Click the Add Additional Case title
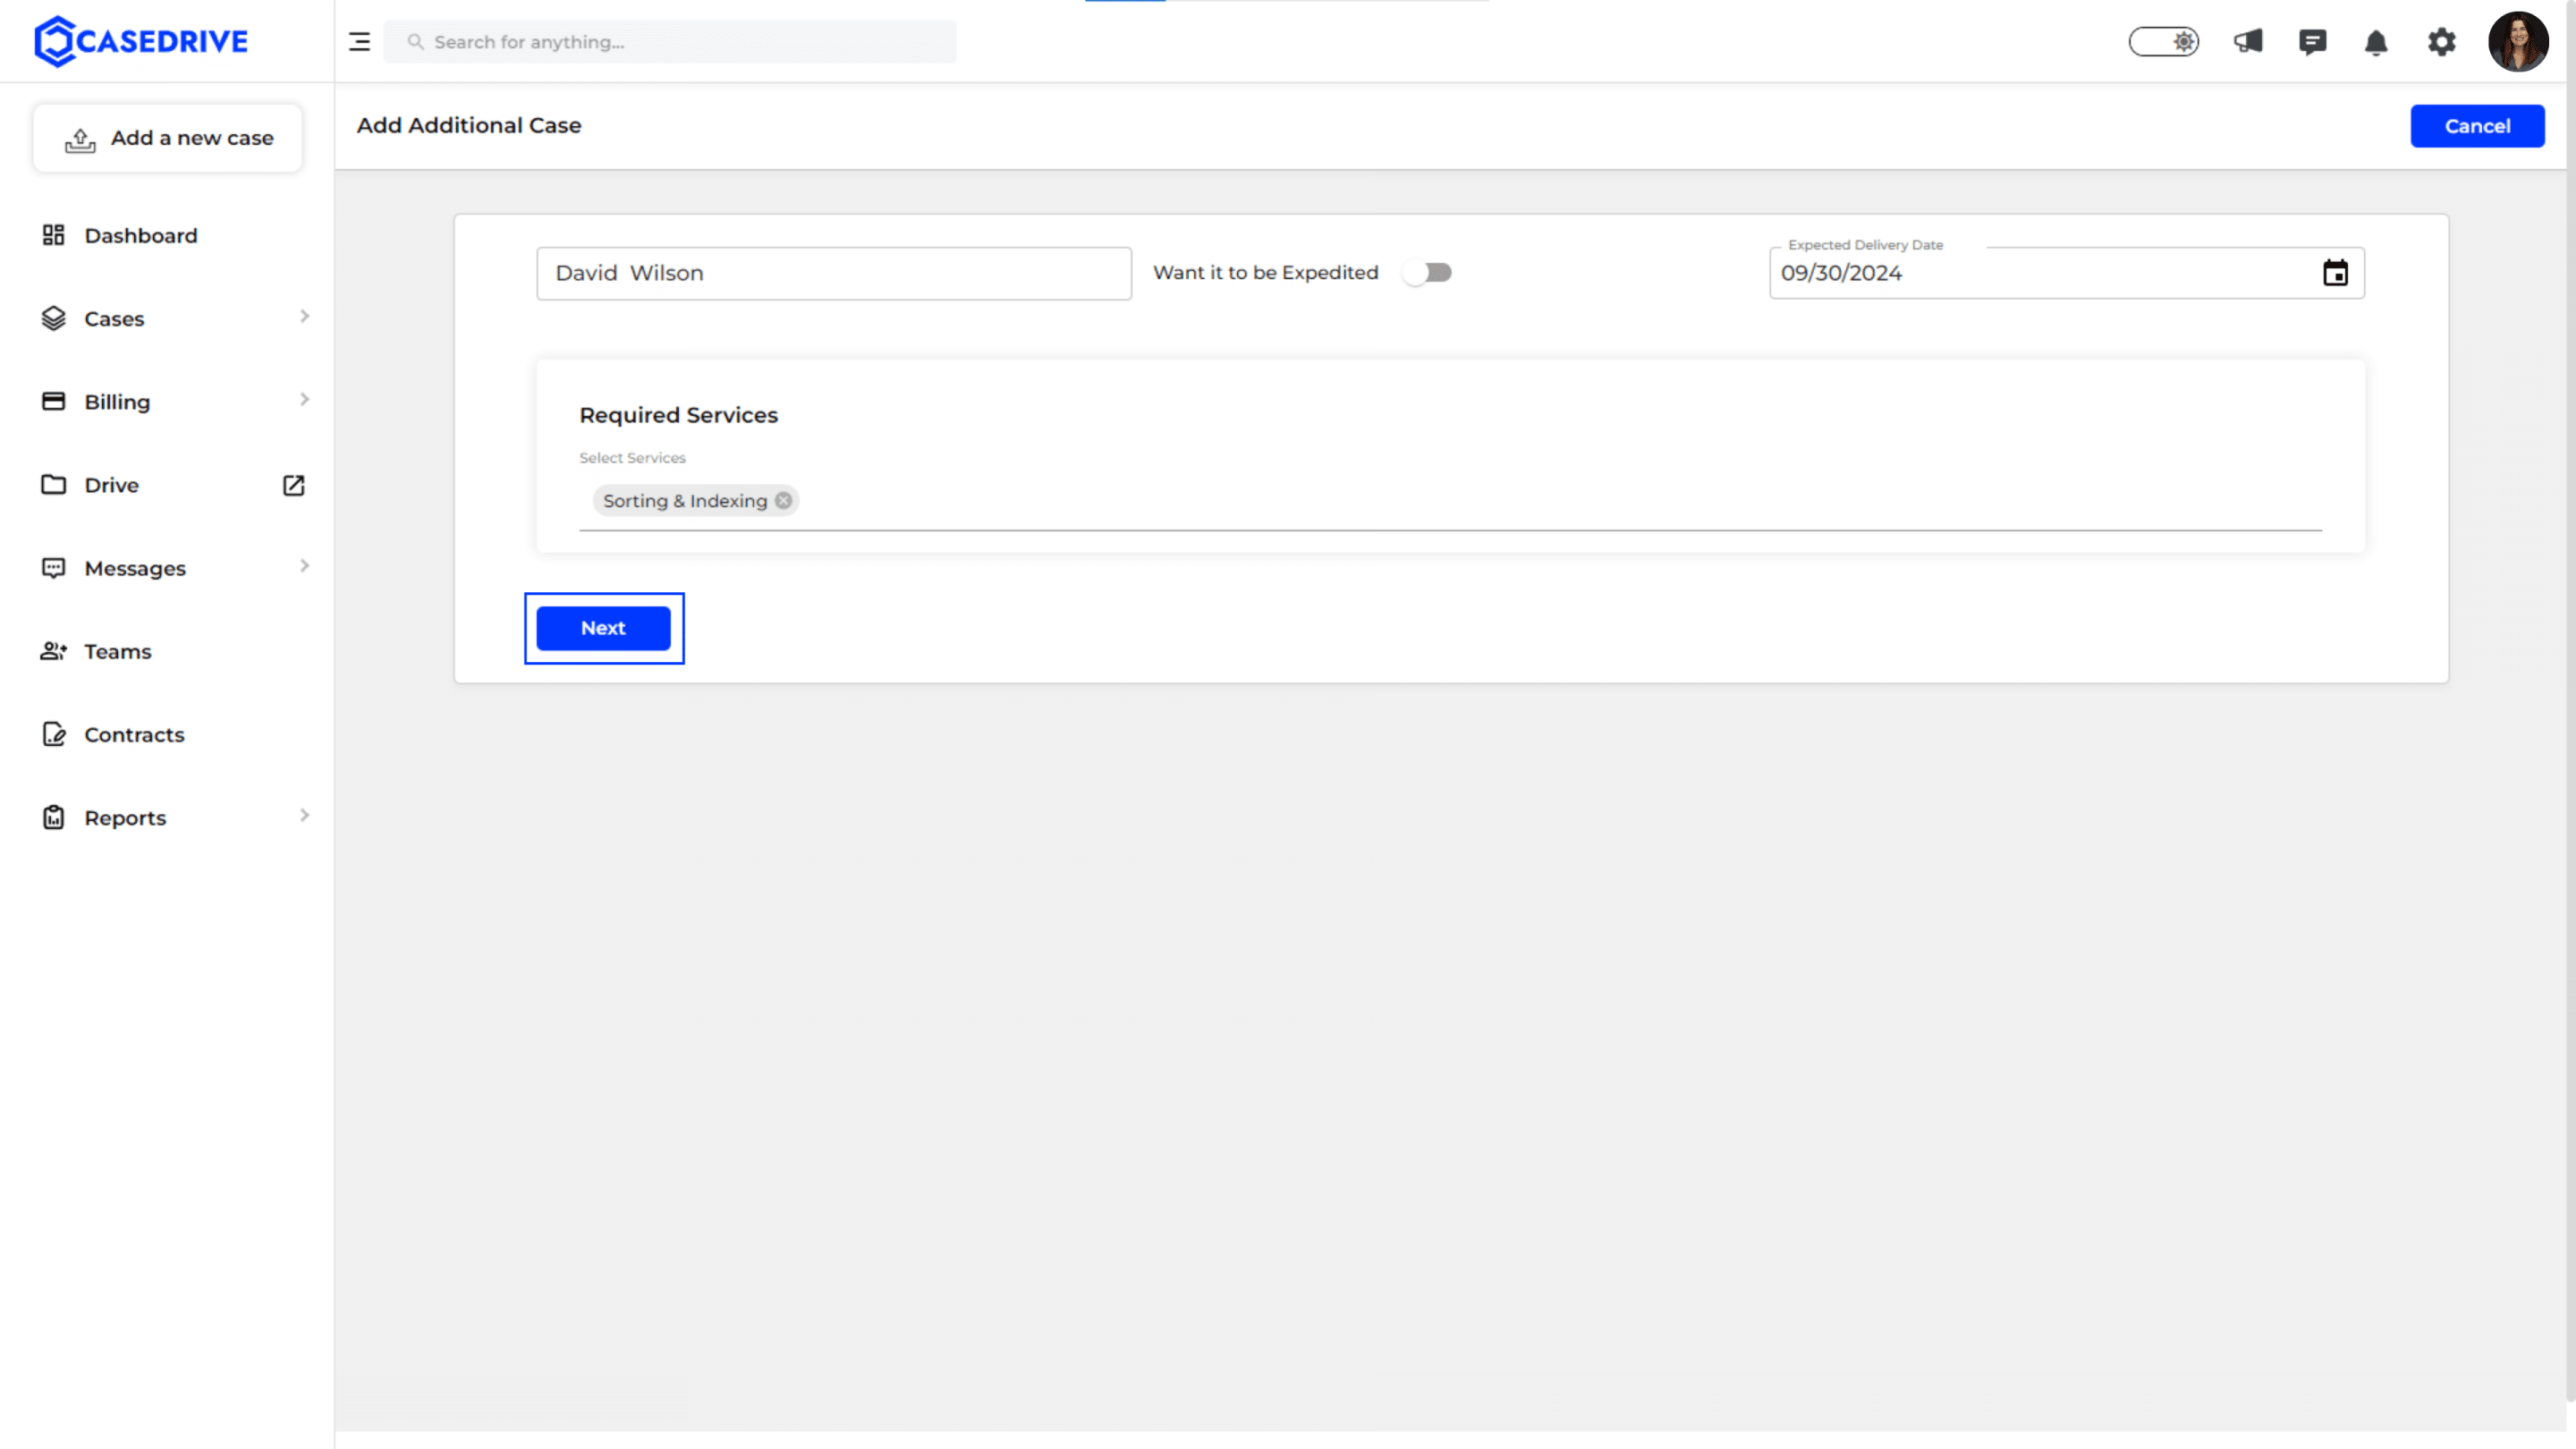Screen dimensions: 2576x1449 pyautogui.click(x=469, y=125)
